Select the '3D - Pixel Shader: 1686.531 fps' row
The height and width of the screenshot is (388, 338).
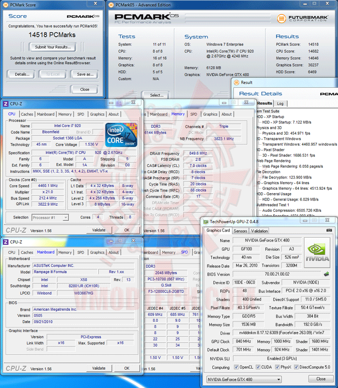click(288, 155)
